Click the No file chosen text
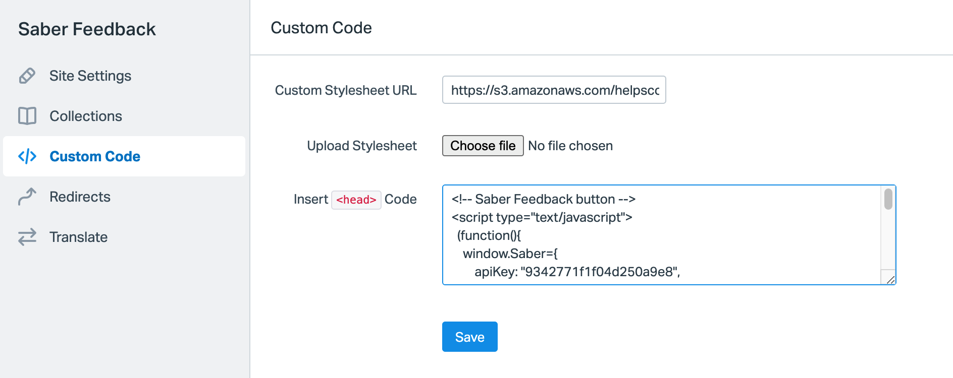This screenshot has height=378, width=953. click(x=570, y=146)
